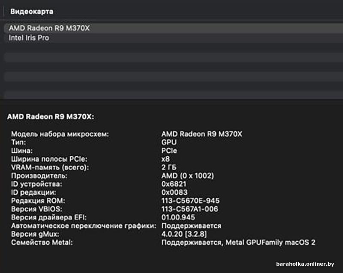
Task: Click the Видеокарта column header
Action: coord(32,12)
